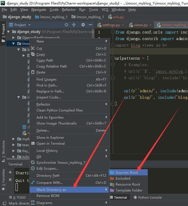Open the 2: Favorites side tool window
The image size is (188, 206).
[x=3, y=180]
